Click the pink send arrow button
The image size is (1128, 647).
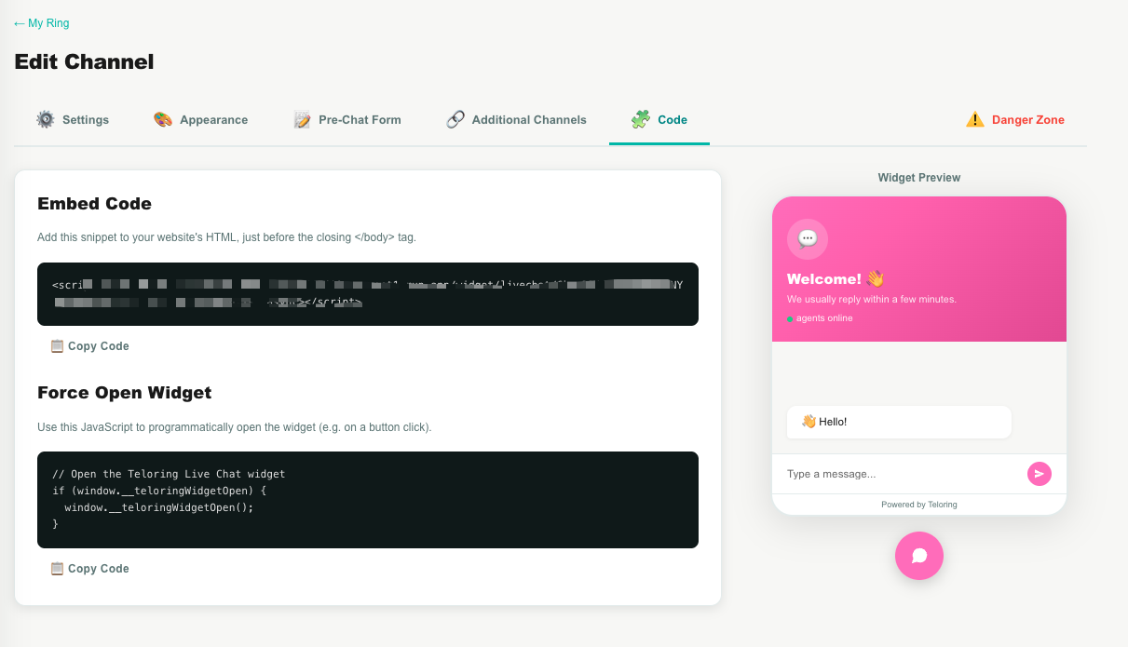coord(1039,474)
